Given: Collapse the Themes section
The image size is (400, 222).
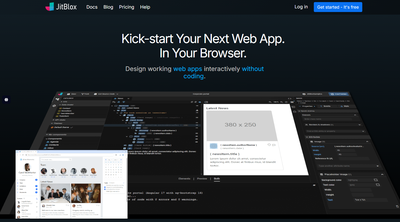Looking at the screenshot, I should pyautogui.click(x=57, y=123).
